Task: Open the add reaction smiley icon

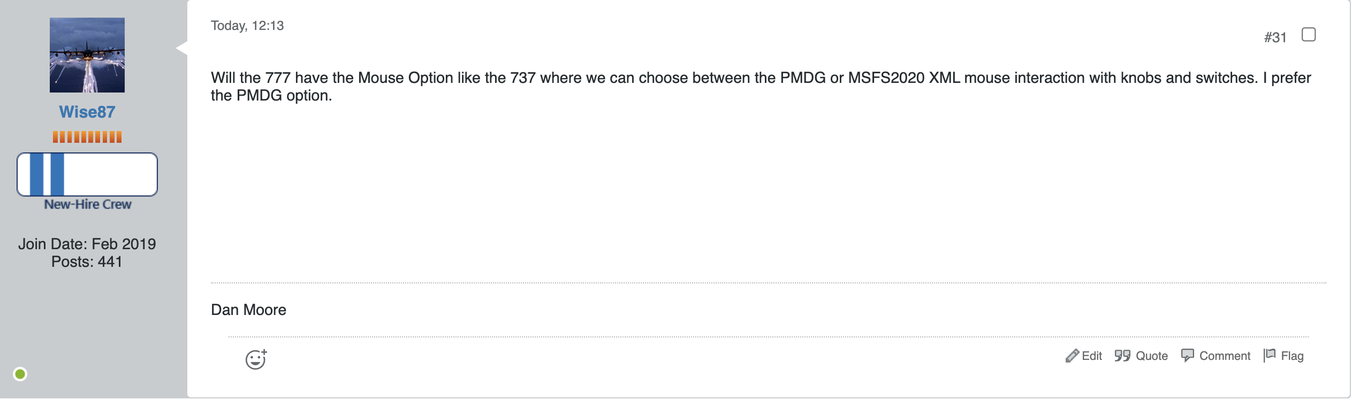Action: pyautogui.click(x=256, y=359)
